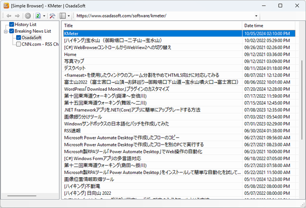
Task: Open the layout icon dropdown arrow
Action: click(69, 16)
